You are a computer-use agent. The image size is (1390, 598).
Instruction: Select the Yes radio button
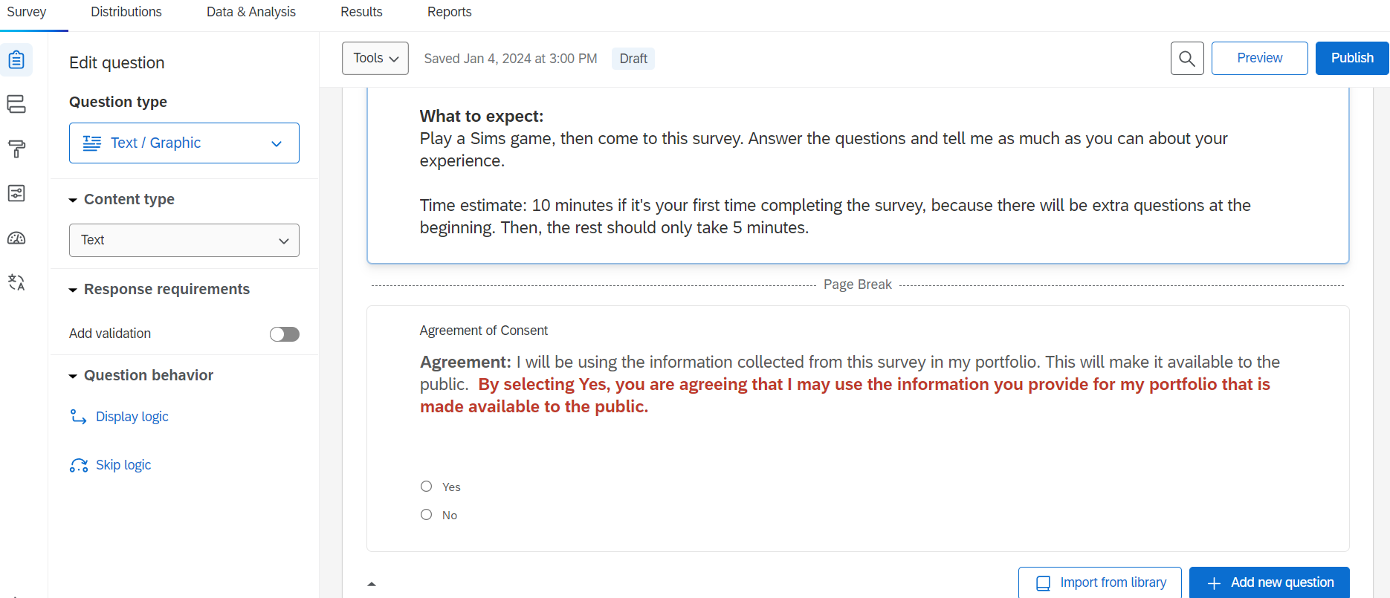click(x=426, y=487)
